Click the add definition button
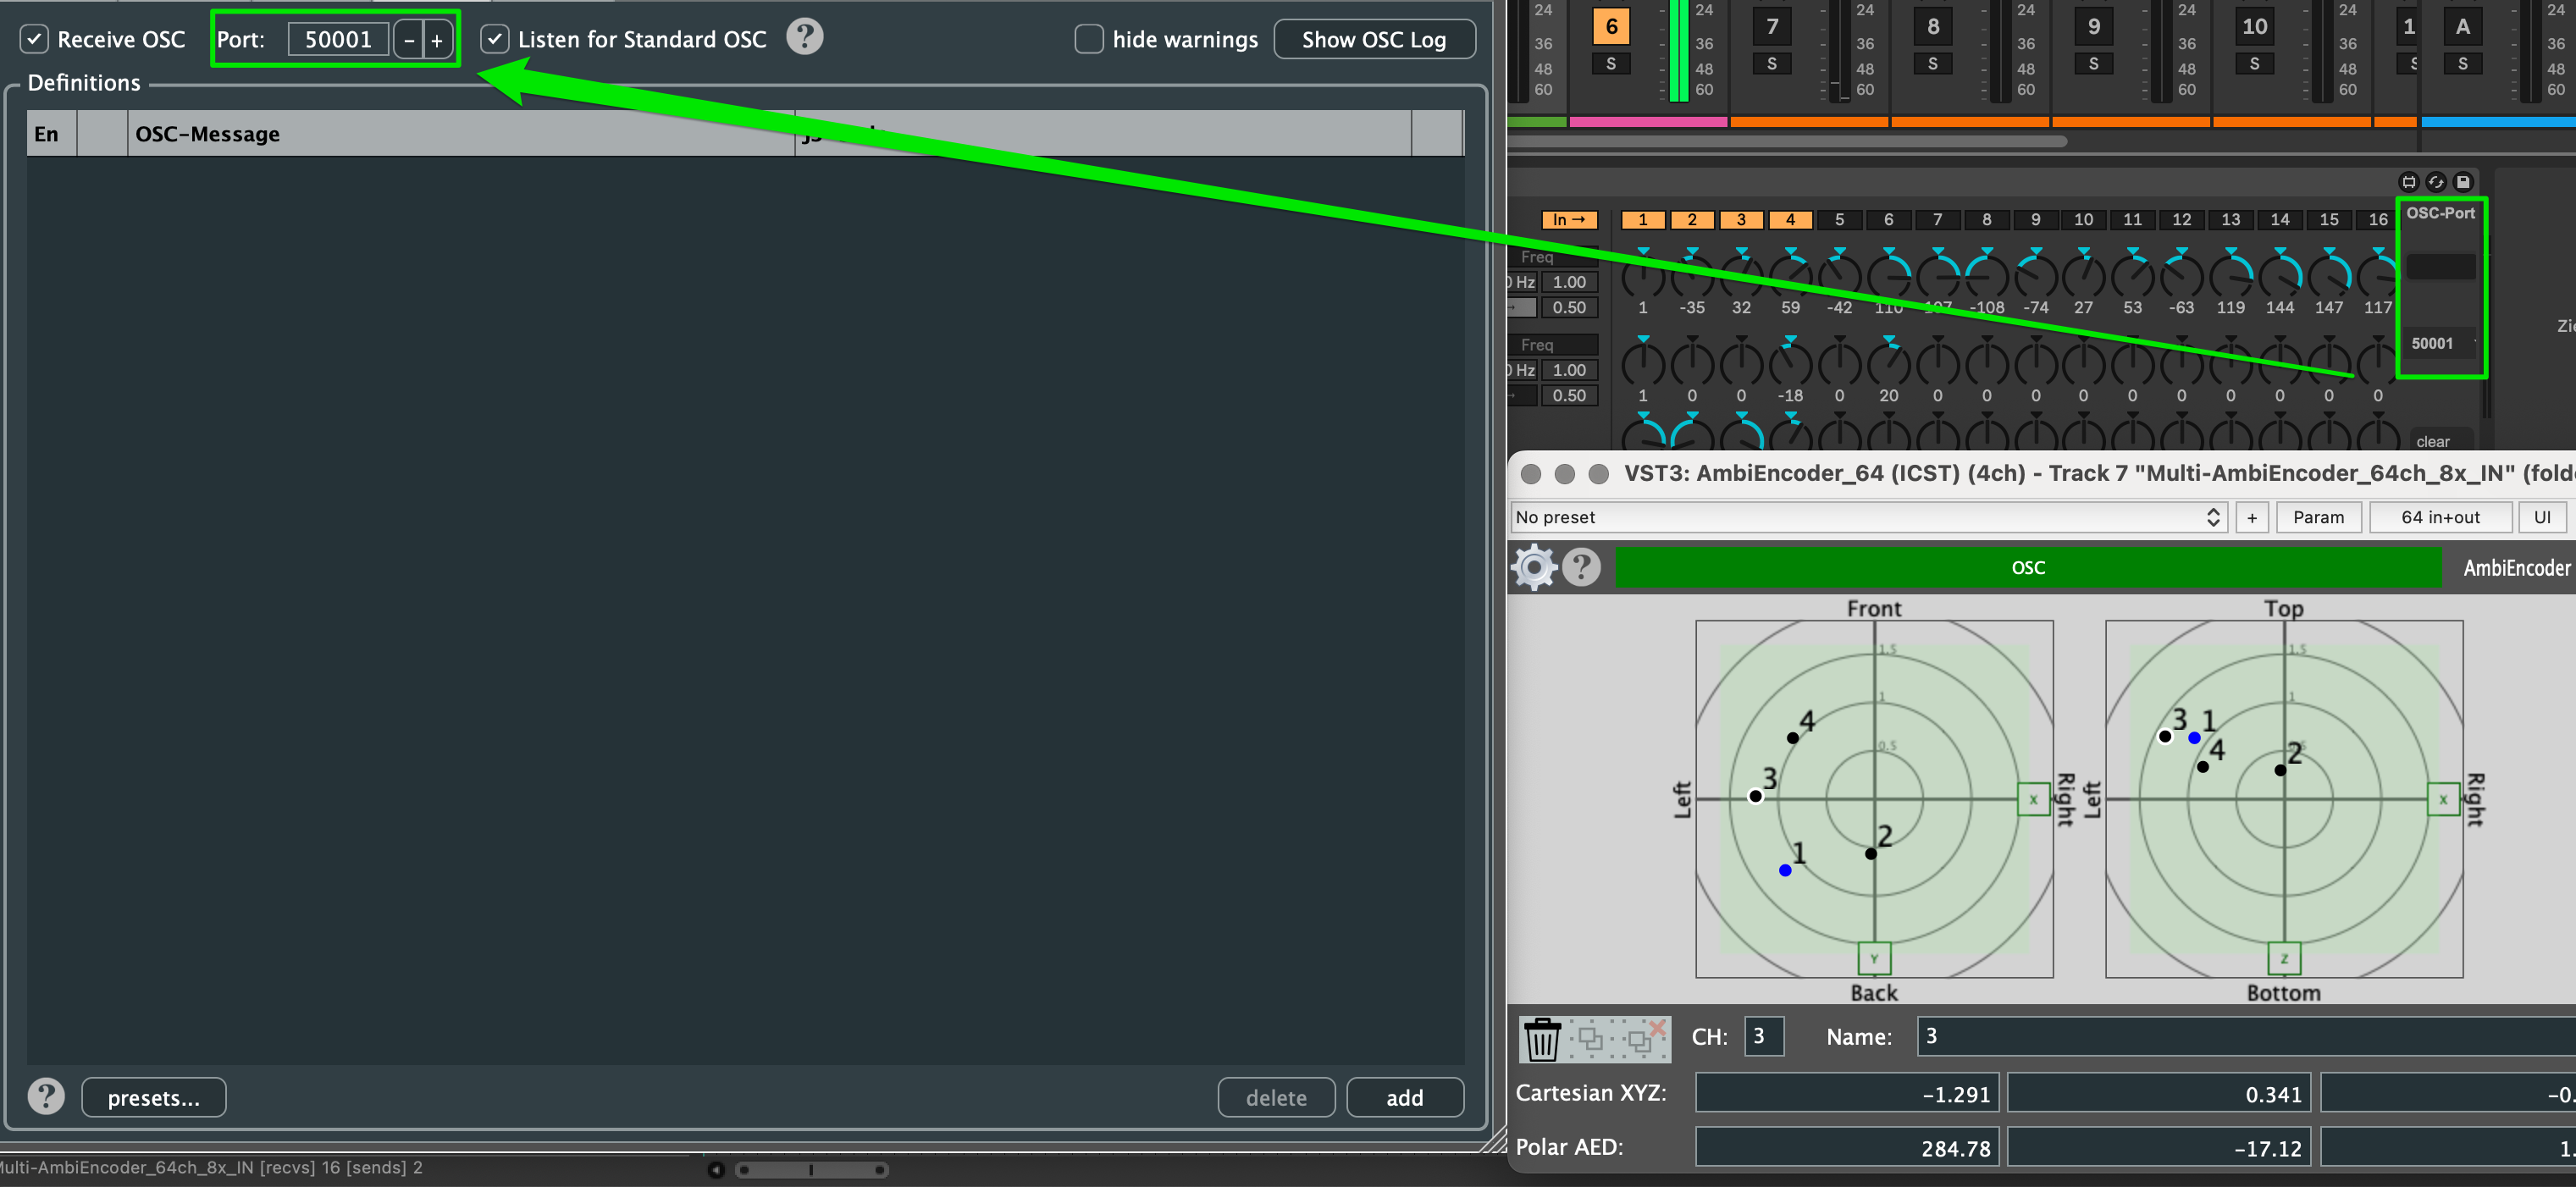Viewport: 2576px width, 1187px height. tap(1404, 1097)
